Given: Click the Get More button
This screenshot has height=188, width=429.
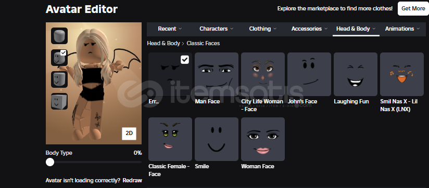Looking at the screenshot, I should pyautogui.click(x=413, y=8).
